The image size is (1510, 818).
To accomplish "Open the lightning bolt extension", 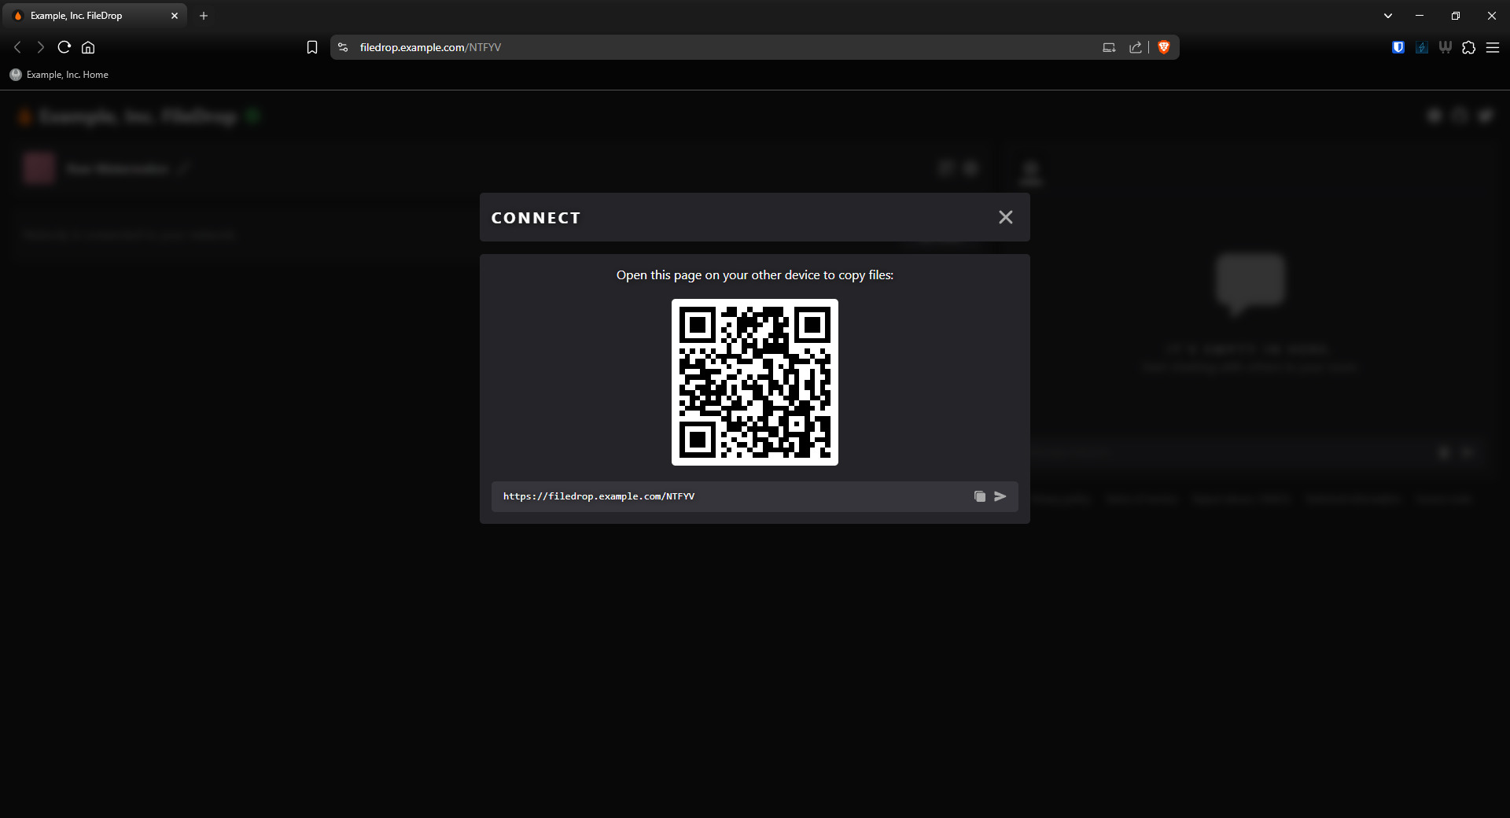I will click(1421, 47).
